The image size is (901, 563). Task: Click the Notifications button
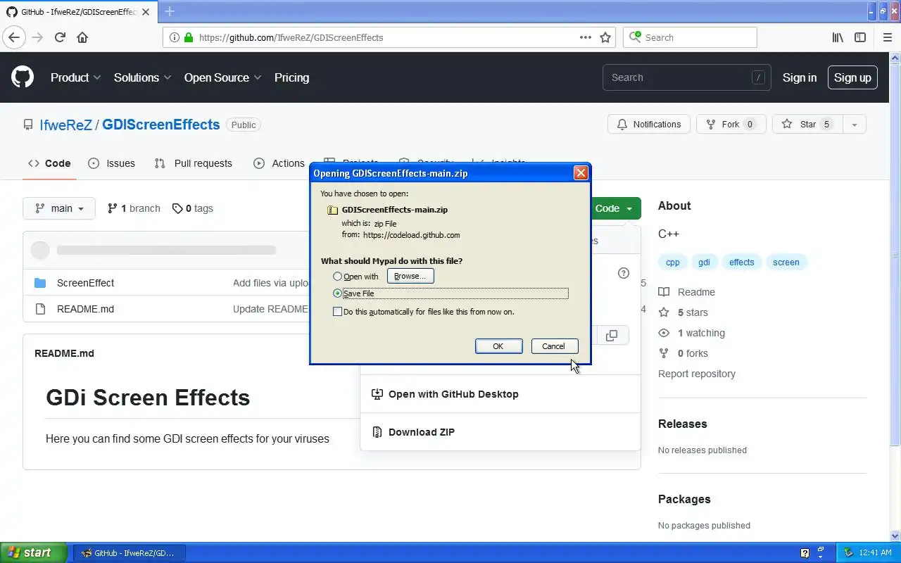[x=649, y=125]
